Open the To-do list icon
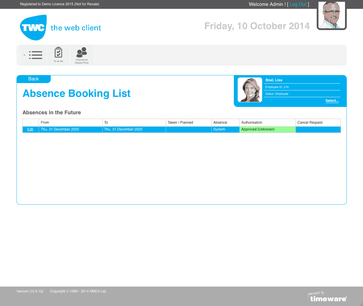The image size is (363, 306). pyautogui.click(x=58, y=55)
